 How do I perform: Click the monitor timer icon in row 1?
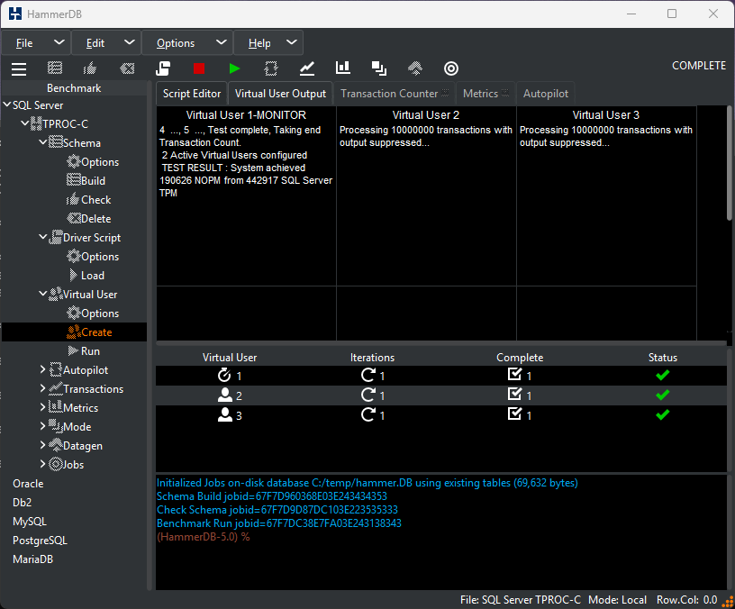pos(224,375)
